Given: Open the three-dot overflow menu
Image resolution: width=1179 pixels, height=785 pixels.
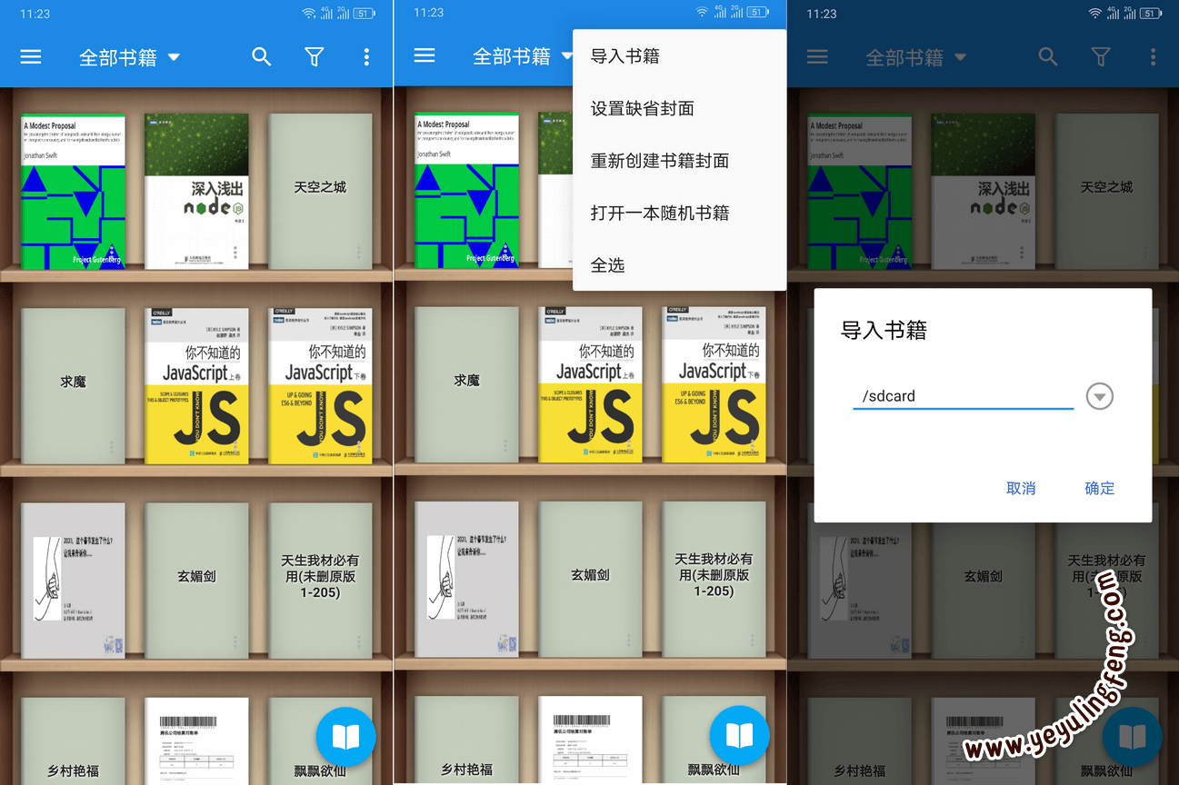Looking at the screenshot, I should pyautogui.click(x=365, y=56).
